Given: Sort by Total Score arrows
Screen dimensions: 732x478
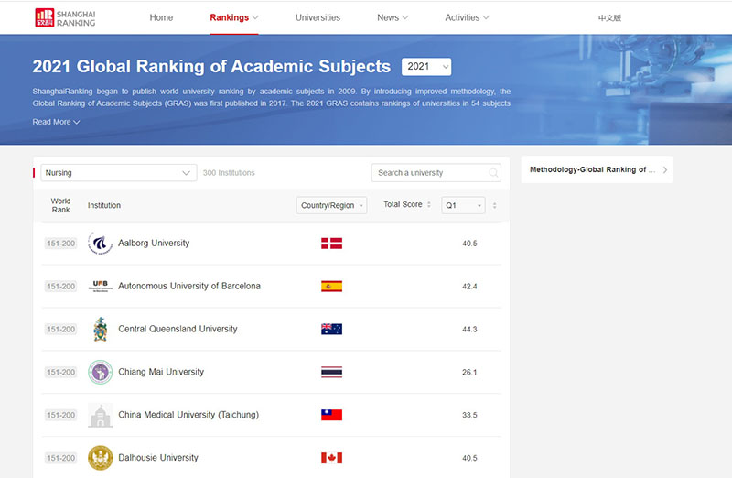Looking at the screenshot, I should coord(429,204).
